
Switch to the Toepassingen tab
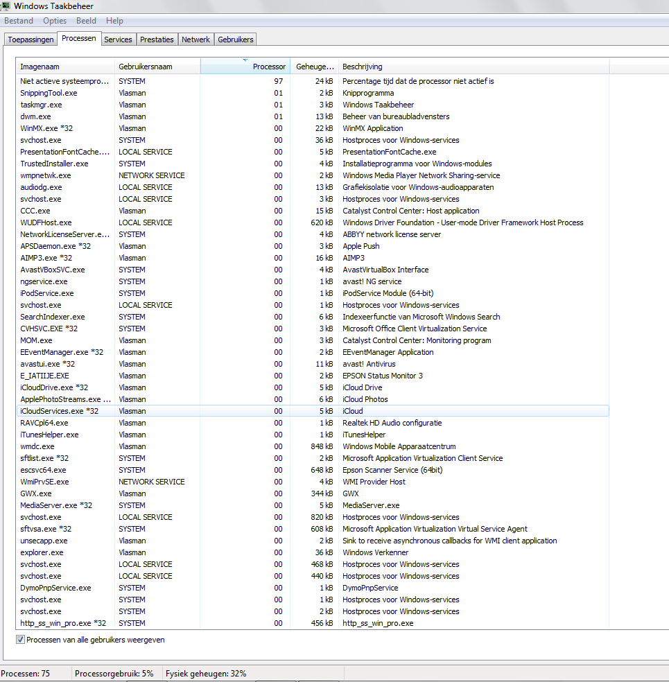click(31, 40)
